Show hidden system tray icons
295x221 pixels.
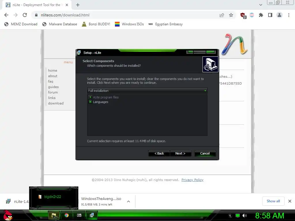[x=230, y=216]
